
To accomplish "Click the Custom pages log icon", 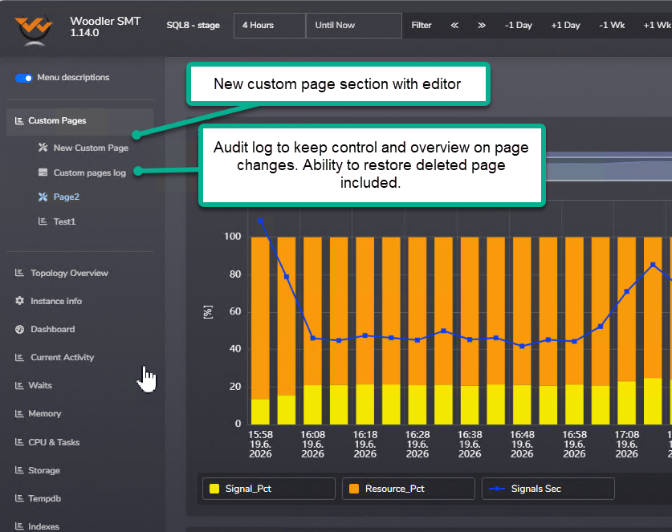I will (x=43, y=173).
